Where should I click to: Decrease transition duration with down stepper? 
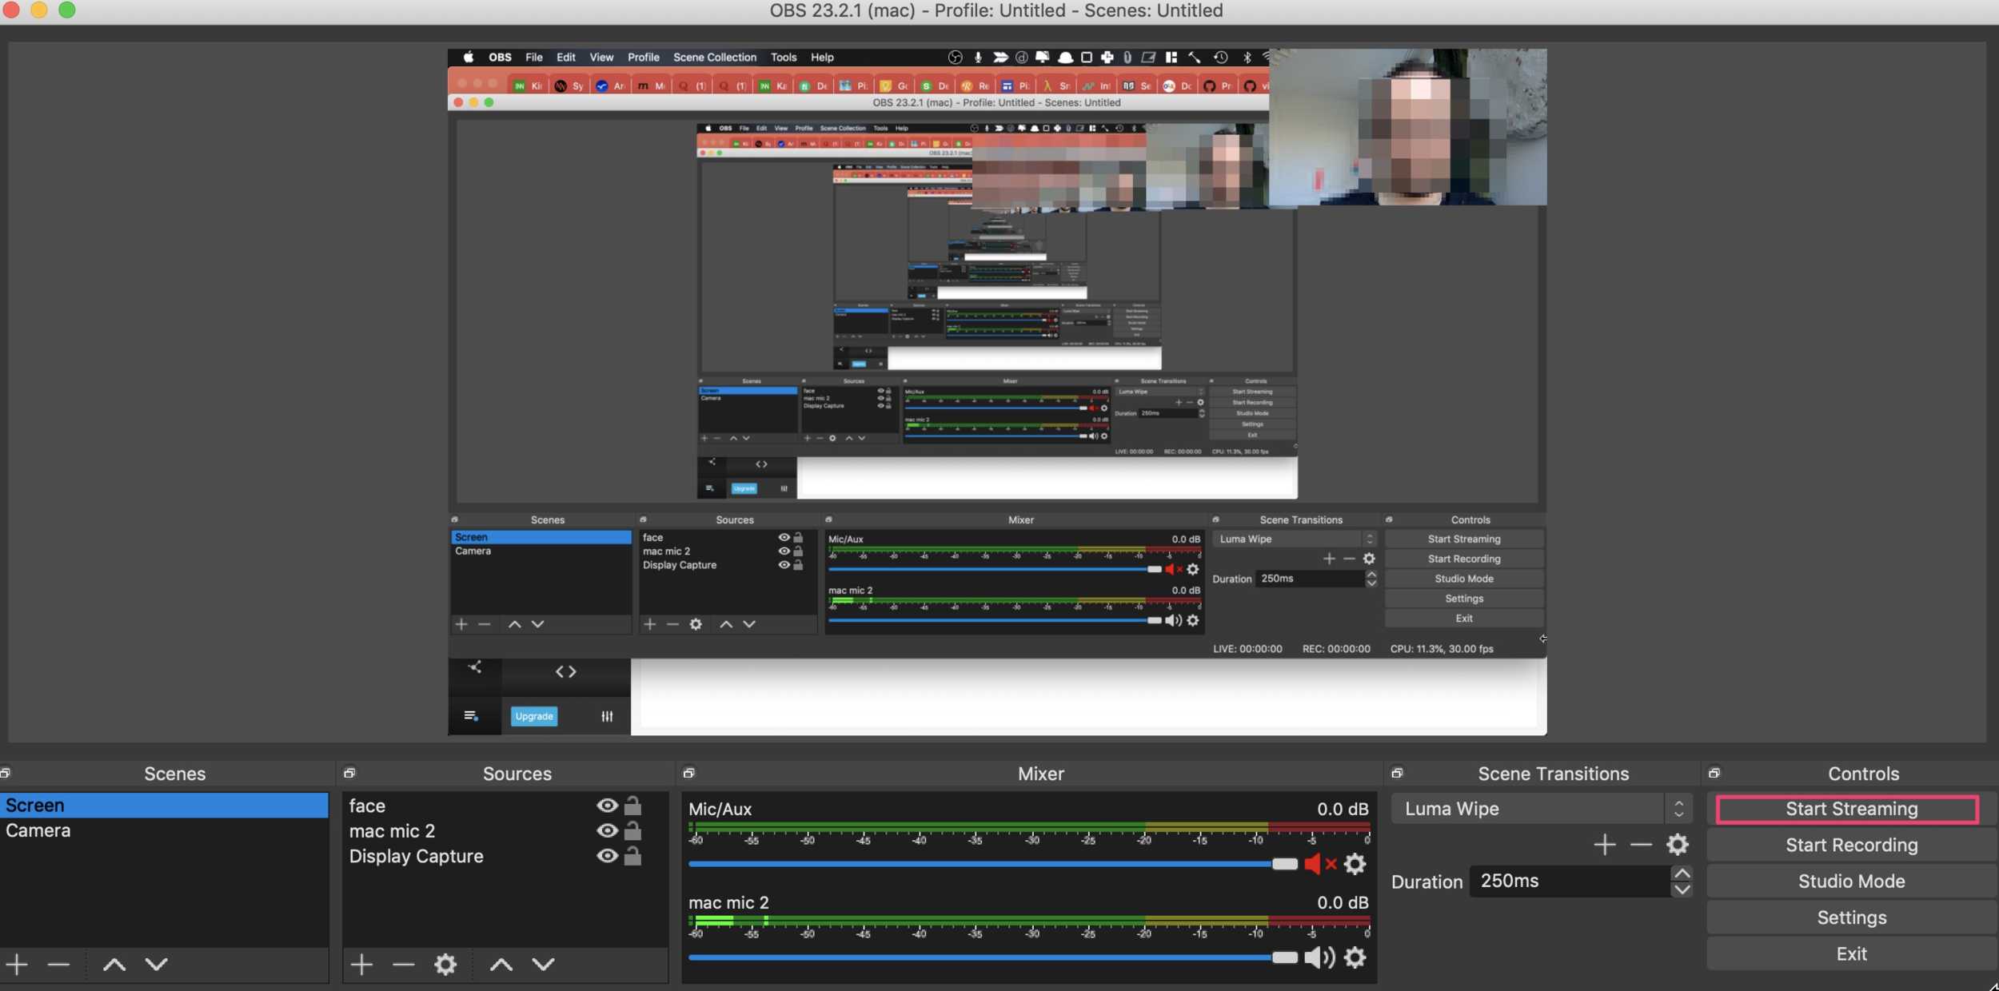1682,890
